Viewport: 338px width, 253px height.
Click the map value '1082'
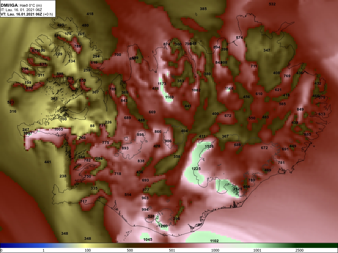tap(196, 90)
